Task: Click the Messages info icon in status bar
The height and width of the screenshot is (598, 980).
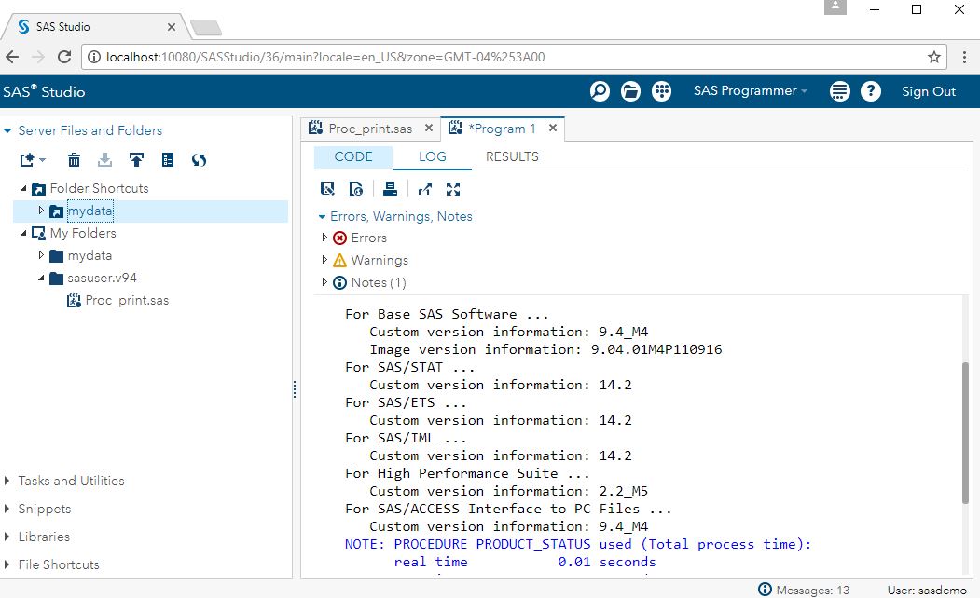Action: (x=765, y=590)
